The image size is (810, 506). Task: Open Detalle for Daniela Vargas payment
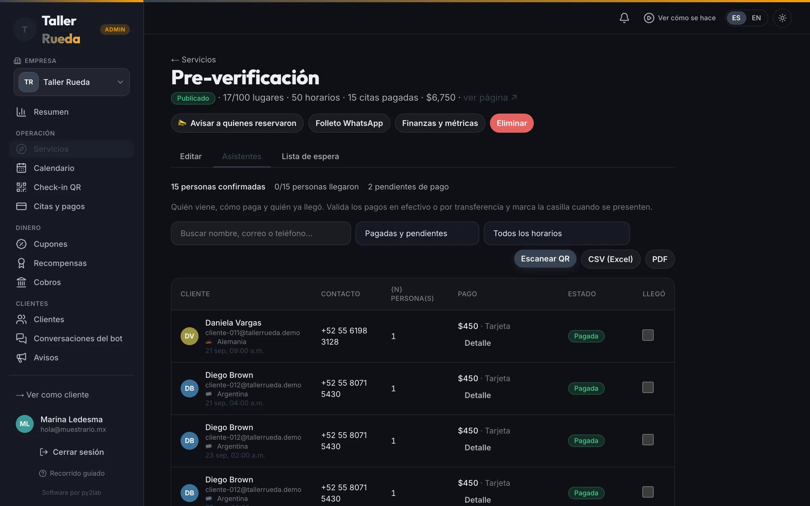point(478,343)
